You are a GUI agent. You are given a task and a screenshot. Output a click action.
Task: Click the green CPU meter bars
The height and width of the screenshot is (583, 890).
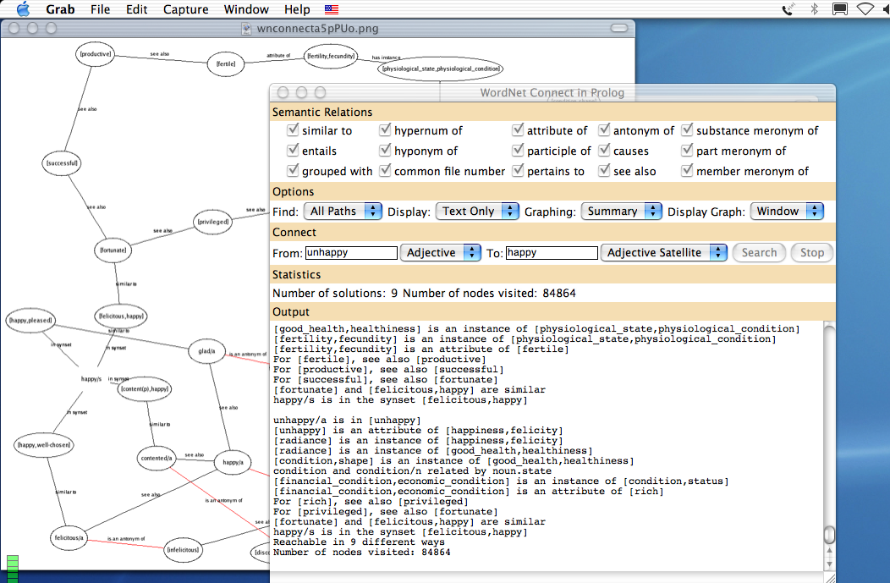(13, 568)
